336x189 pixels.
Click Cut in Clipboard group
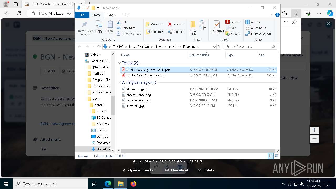(x=122, y=22)
